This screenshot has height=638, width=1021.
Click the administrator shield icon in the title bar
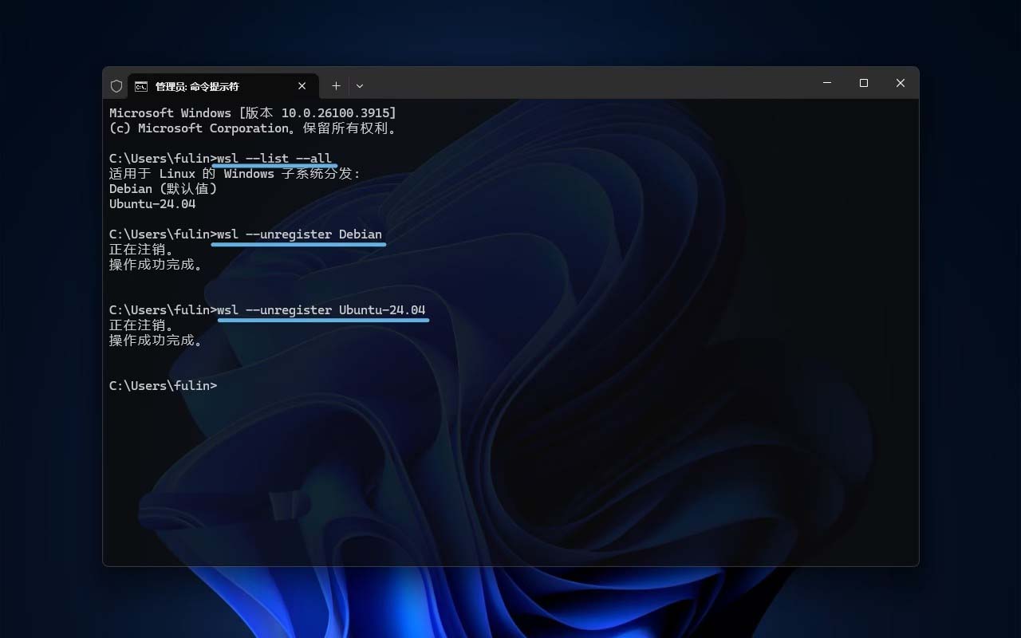pyautogui.click(x=116, y=86)
